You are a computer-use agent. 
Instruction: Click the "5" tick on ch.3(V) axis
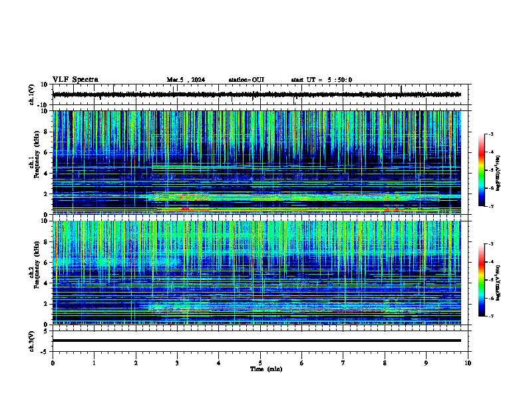(46, 331)
